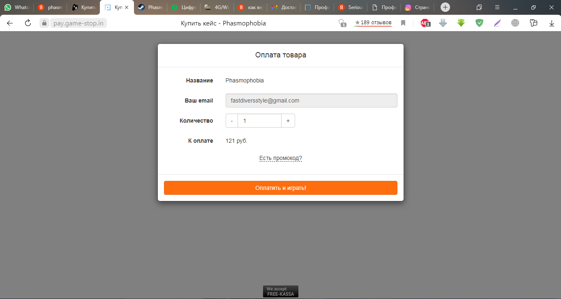The image size is (561, 299).
Task: Open the tabs overview icon in title bar
Action: pos(479,7)
